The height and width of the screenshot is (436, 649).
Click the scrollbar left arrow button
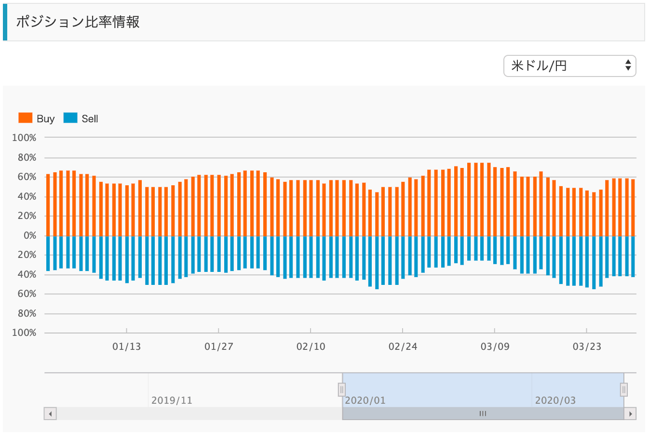(x=50, y=413)
